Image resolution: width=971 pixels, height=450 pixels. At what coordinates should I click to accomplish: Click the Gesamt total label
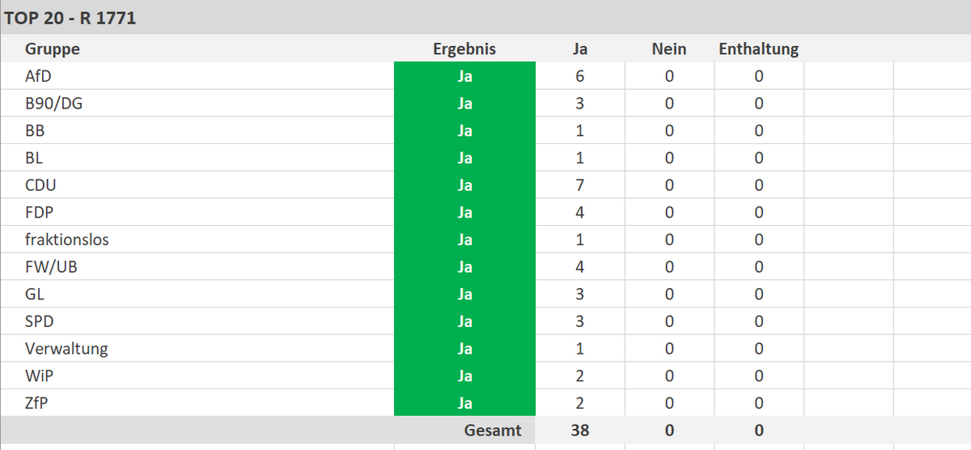pyautogui.click(x=492, y=430)
